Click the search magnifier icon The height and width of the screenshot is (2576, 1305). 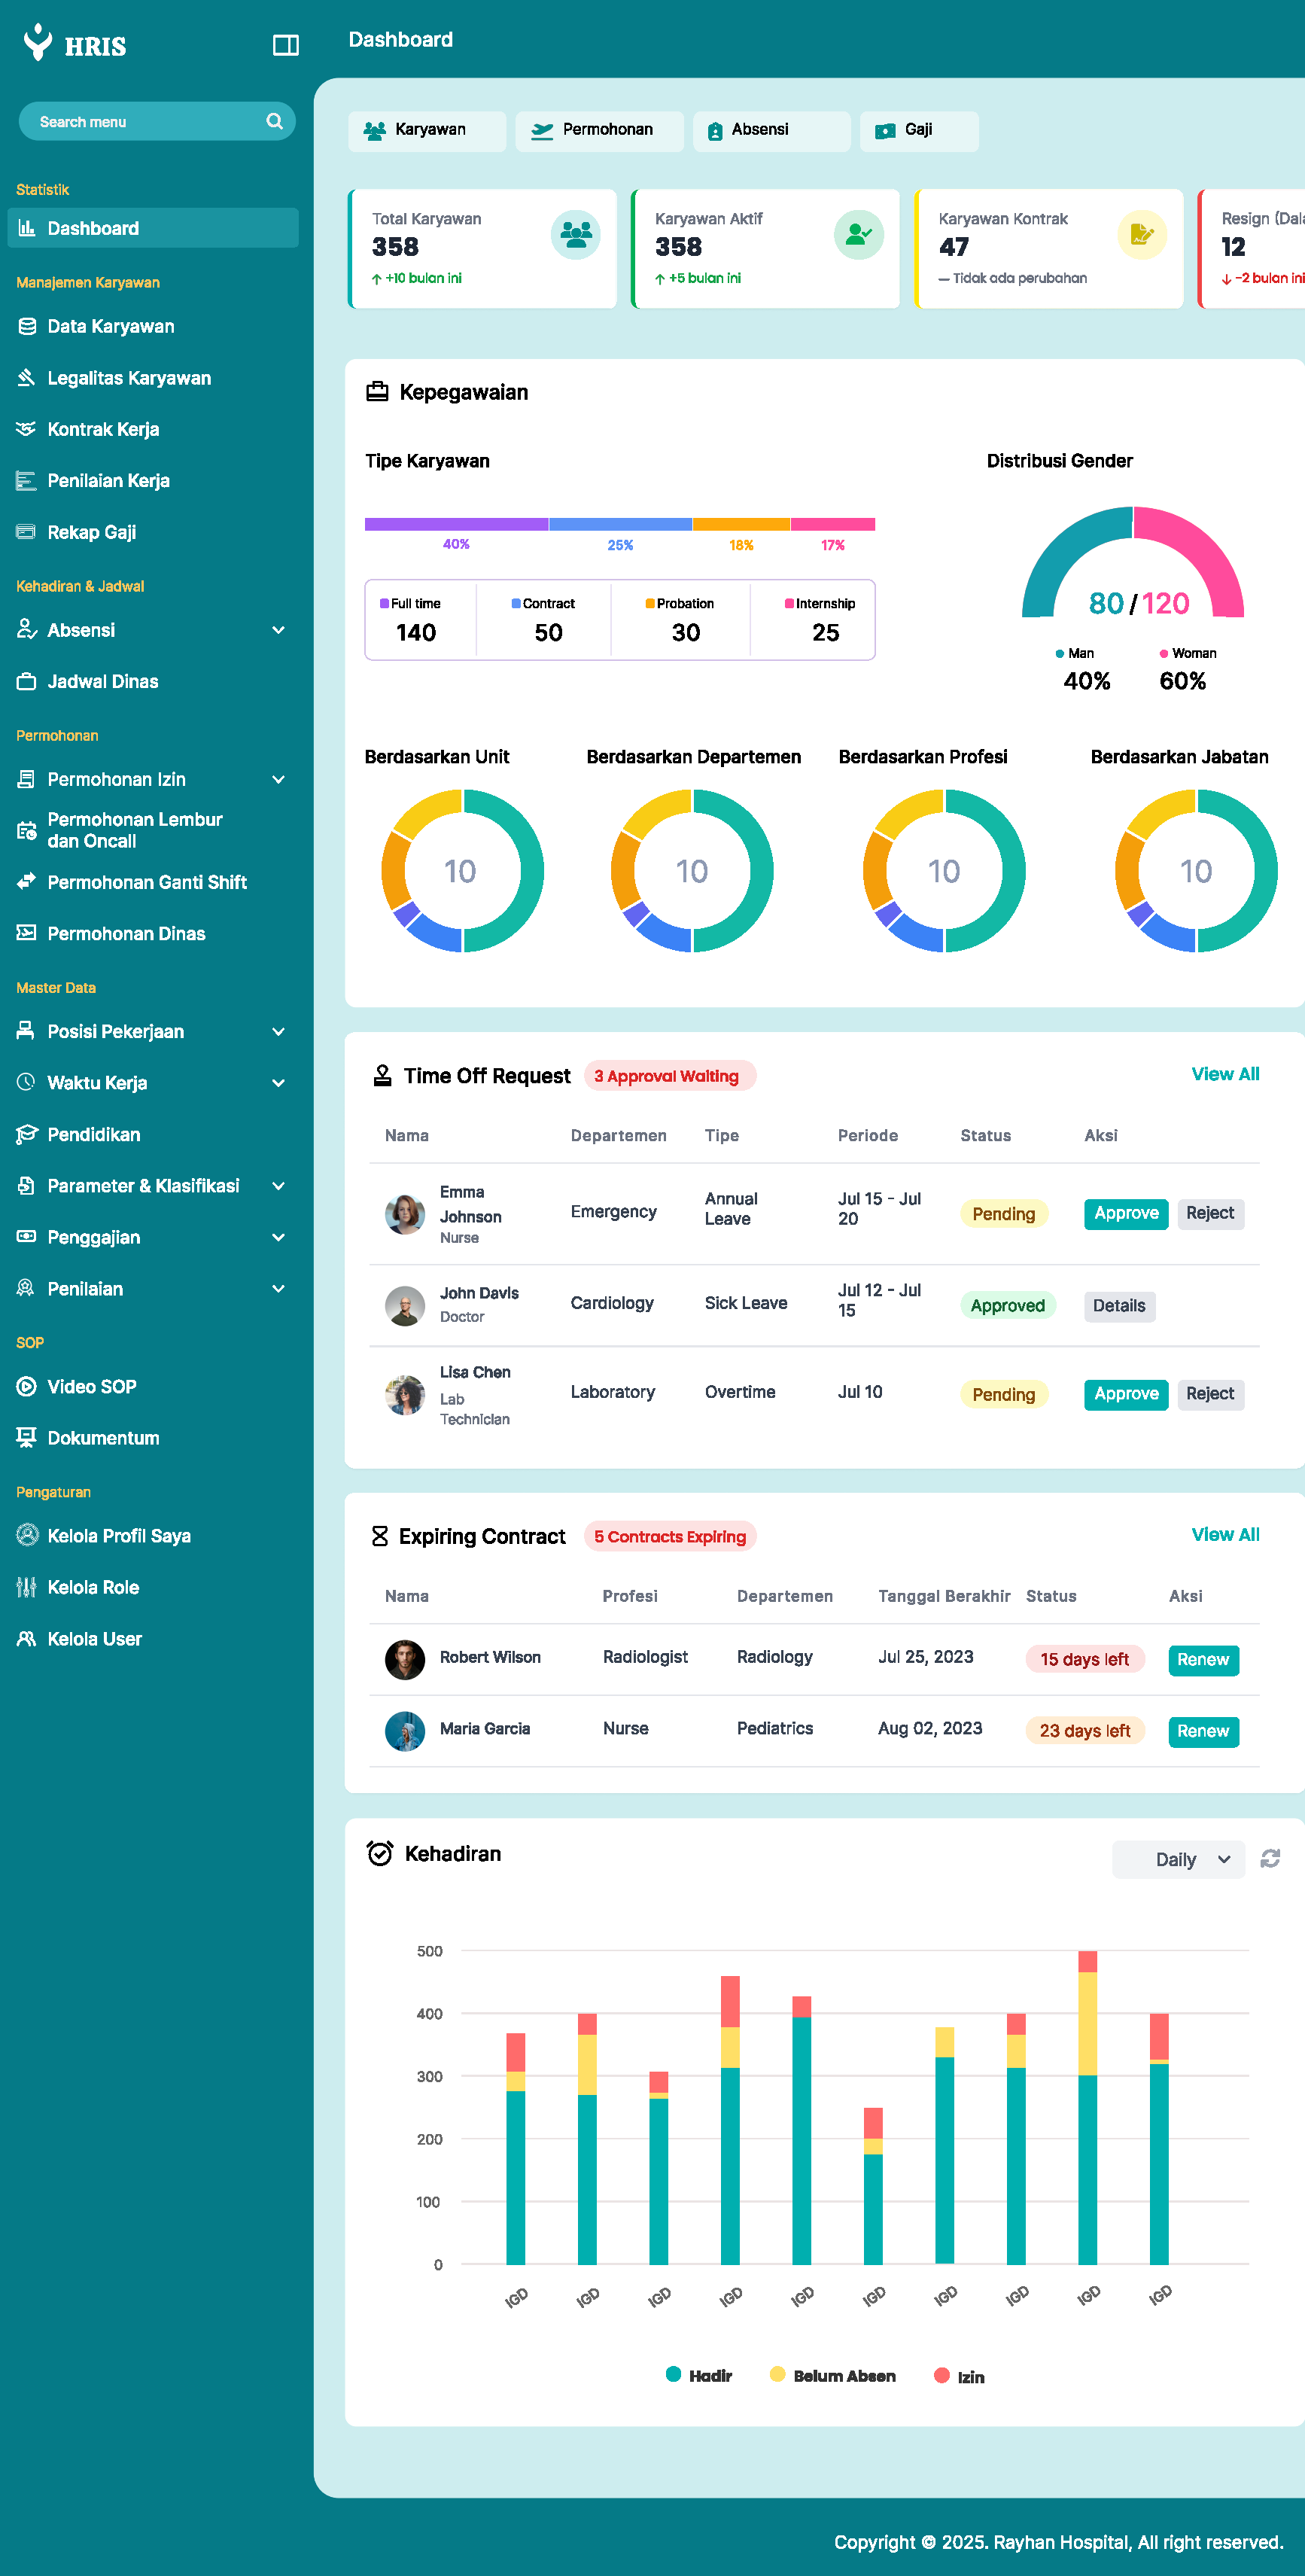[x=274, y=121]
